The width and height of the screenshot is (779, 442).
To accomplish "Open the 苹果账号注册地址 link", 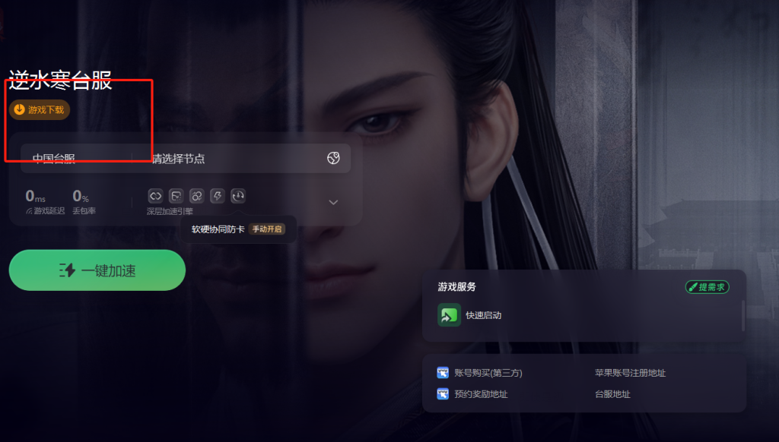I will (x=630, y=373).
